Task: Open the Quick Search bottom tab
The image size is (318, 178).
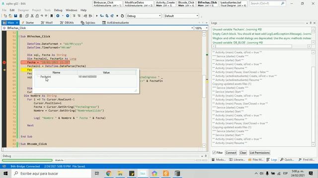Action: pyautogui.click(x=287, y=160)
